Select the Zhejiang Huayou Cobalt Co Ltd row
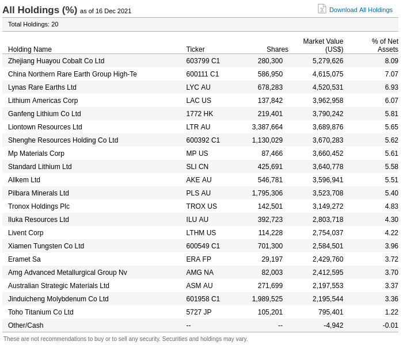The height and width of the screenshot is (345, 403). click(x=56, y=61)
